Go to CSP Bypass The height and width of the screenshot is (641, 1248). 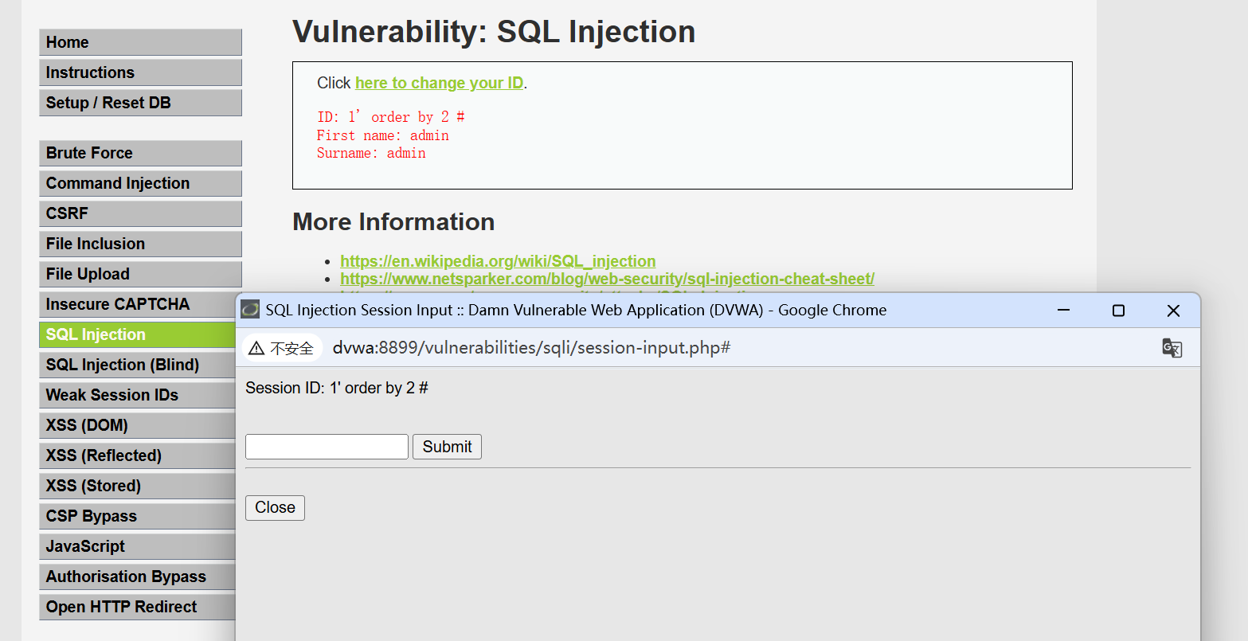[137, 516]
